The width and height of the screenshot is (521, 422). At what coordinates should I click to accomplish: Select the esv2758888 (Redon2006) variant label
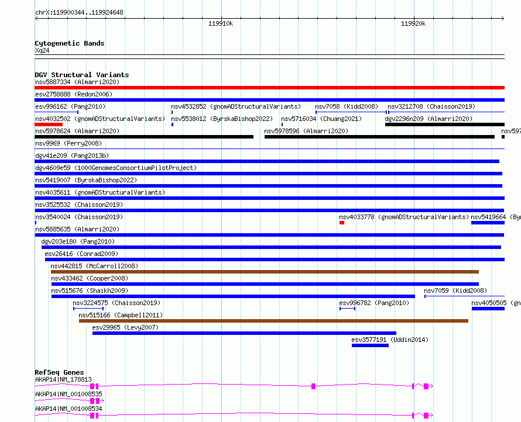pyautogui.click(x=74, y=94)
